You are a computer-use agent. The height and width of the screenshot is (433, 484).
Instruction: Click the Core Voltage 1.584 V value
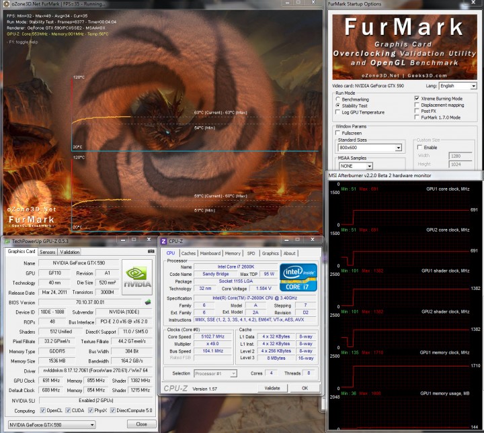[x=264, y=289]
